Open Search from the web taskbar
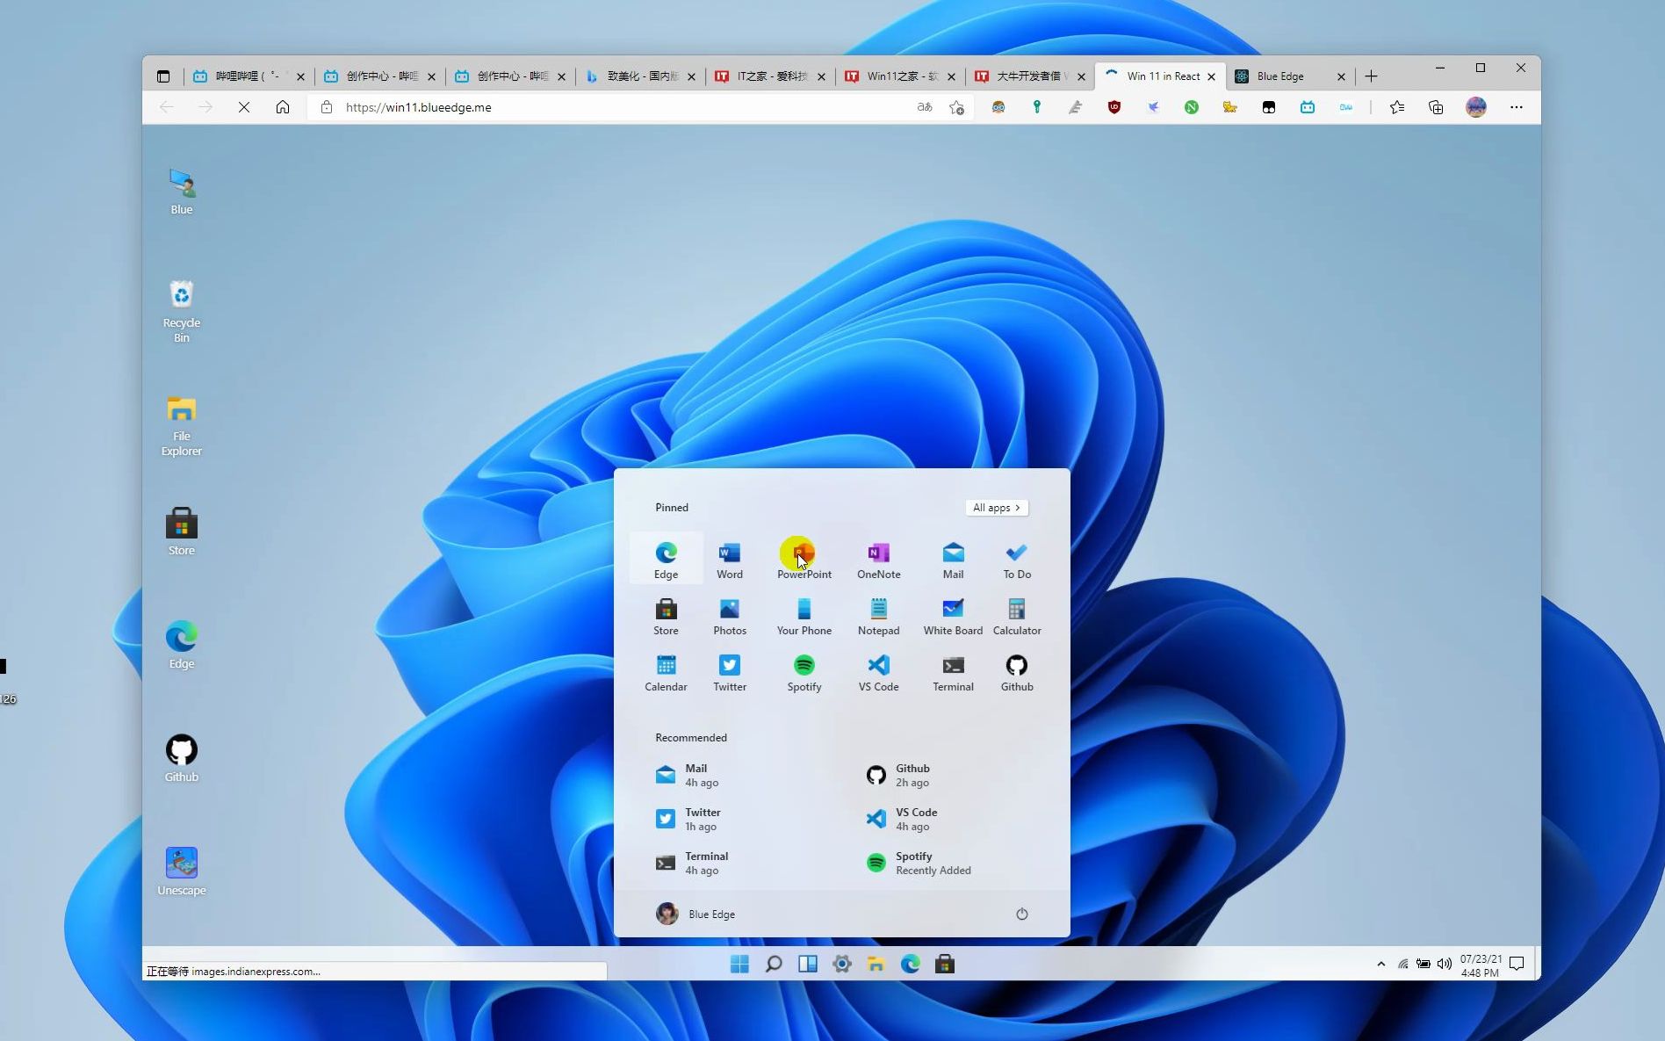 point(774,964)
